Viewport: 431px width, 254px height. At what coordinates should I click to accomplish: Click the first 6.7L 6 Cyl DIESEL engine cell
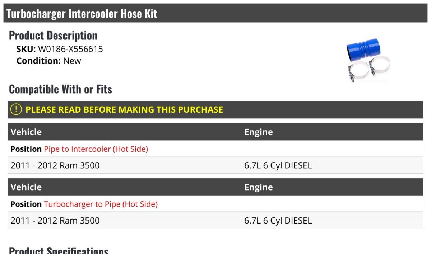coord(278,165)
